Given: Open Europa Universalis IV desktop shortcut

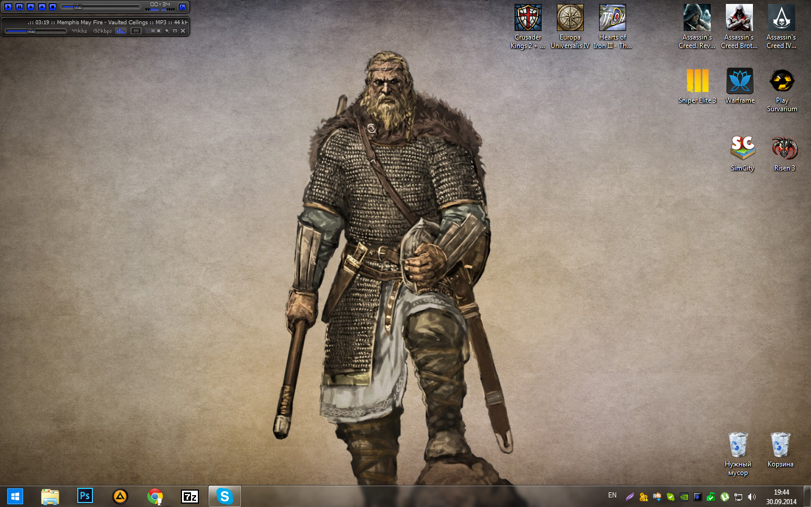Looking at the screenshot, I should 570,27.
